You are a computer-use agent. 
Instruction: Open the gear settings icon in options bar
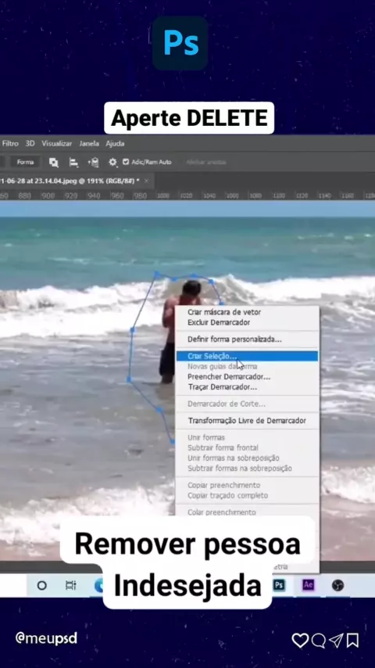click(x=112, y=163)
